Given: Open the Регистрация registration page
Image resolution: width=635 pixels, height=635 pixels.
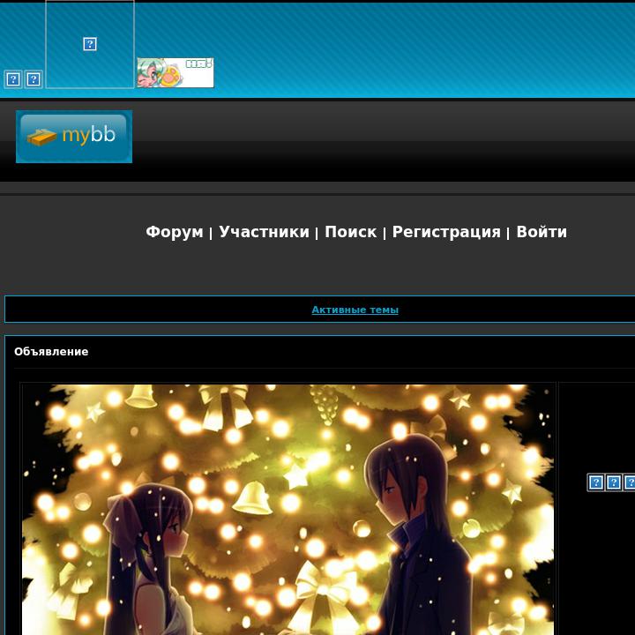Looking at the screenshot, I should [446, 232].
